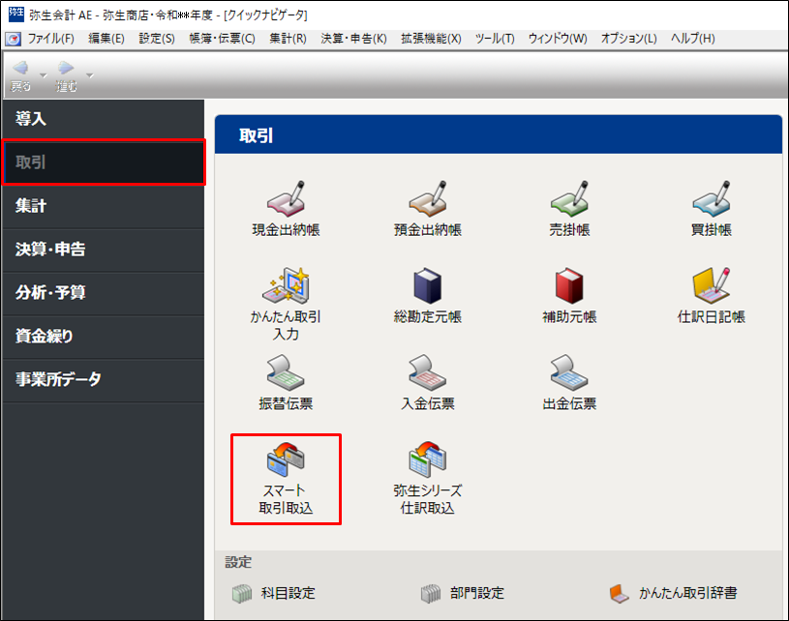Select the 集計 category in sidebar
The width and height of the screenshot is (789, 621).
coord(102,206)
